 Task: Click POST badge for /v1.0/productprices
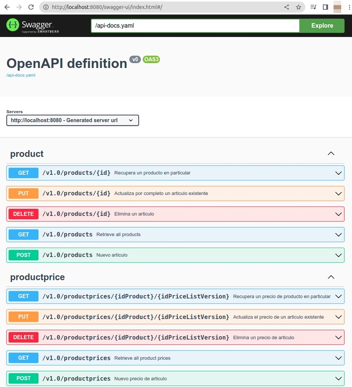pyautogui.click(x=24, y=378)
